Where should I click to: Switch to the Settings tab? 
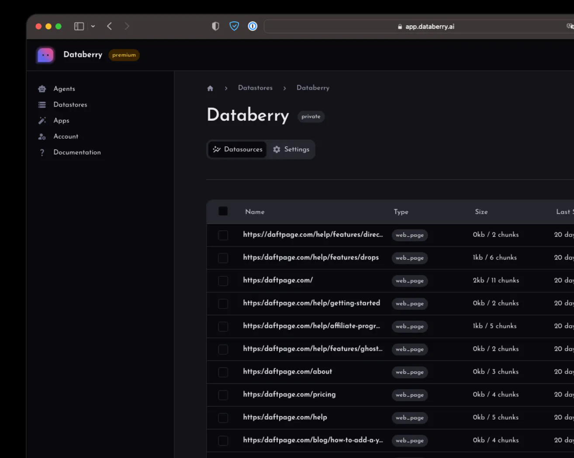[291, 149]
